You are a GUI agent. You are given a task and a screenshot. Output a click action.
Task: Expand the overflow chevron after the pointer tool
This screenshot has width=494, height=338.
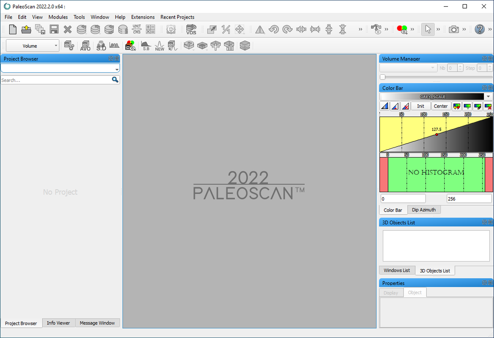438,29
